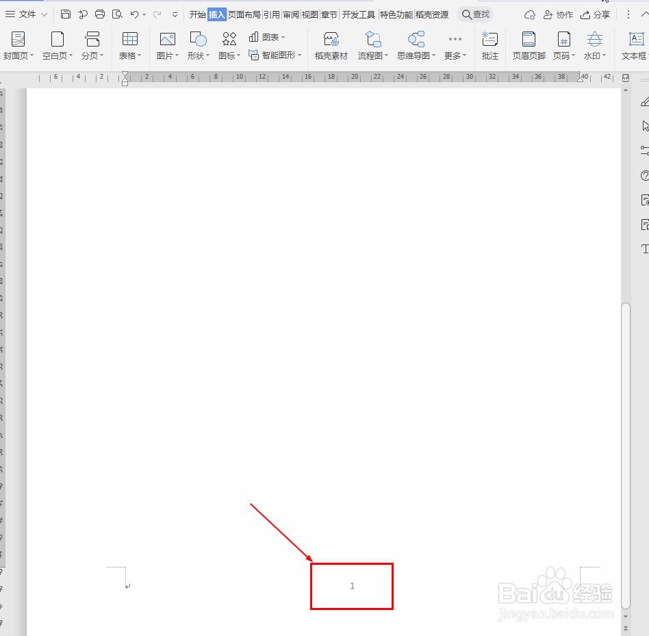Click the 图片 picture icon

(x=167, y=39)
